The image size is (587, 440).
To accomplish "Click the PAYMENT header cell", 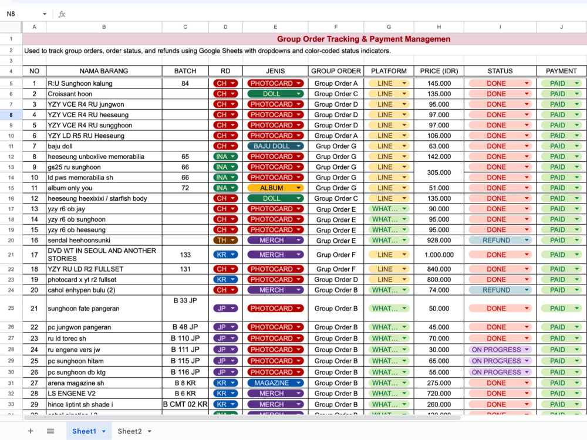I will click(561, 71).
